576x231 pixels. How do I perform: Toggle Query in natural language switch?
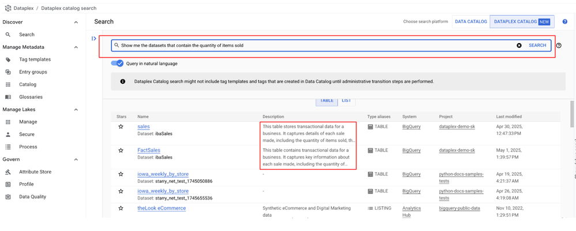[117, 63]
